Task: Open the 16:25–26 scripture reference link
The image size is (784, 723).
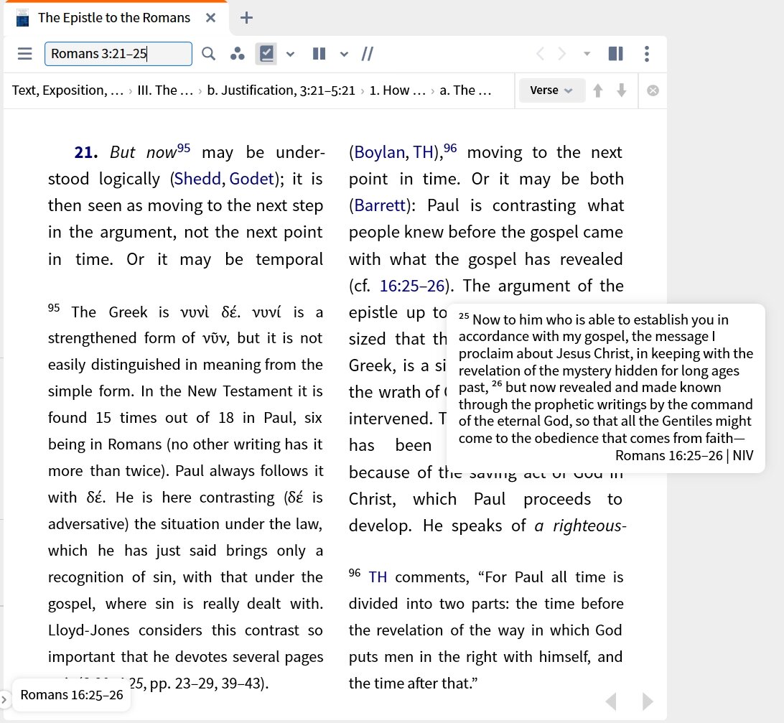Action: pyautogui.click(x=412, y=286)
